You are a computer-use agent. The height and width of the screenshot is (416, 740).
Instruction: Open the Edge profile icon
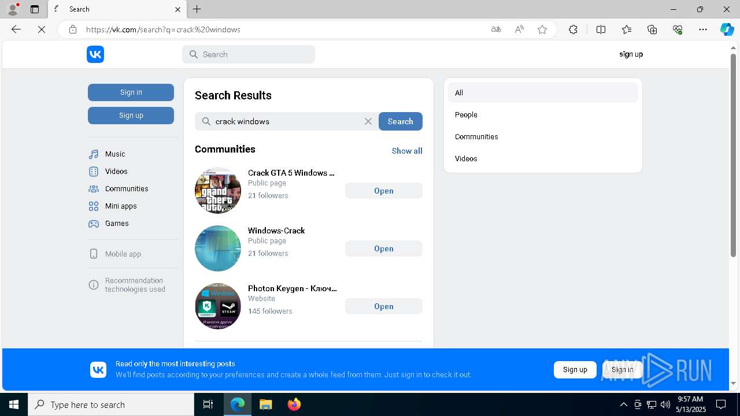pos(13,9)
